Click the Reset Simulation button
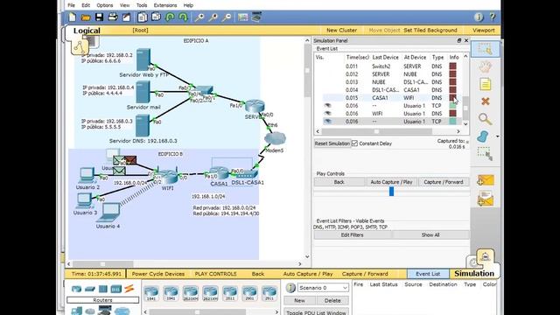The image size is (560, 315). tap(332, 143)
